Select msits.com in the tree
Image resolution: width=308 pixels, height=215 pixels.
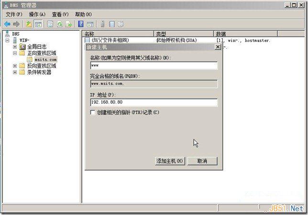click(x=45, y=59)
